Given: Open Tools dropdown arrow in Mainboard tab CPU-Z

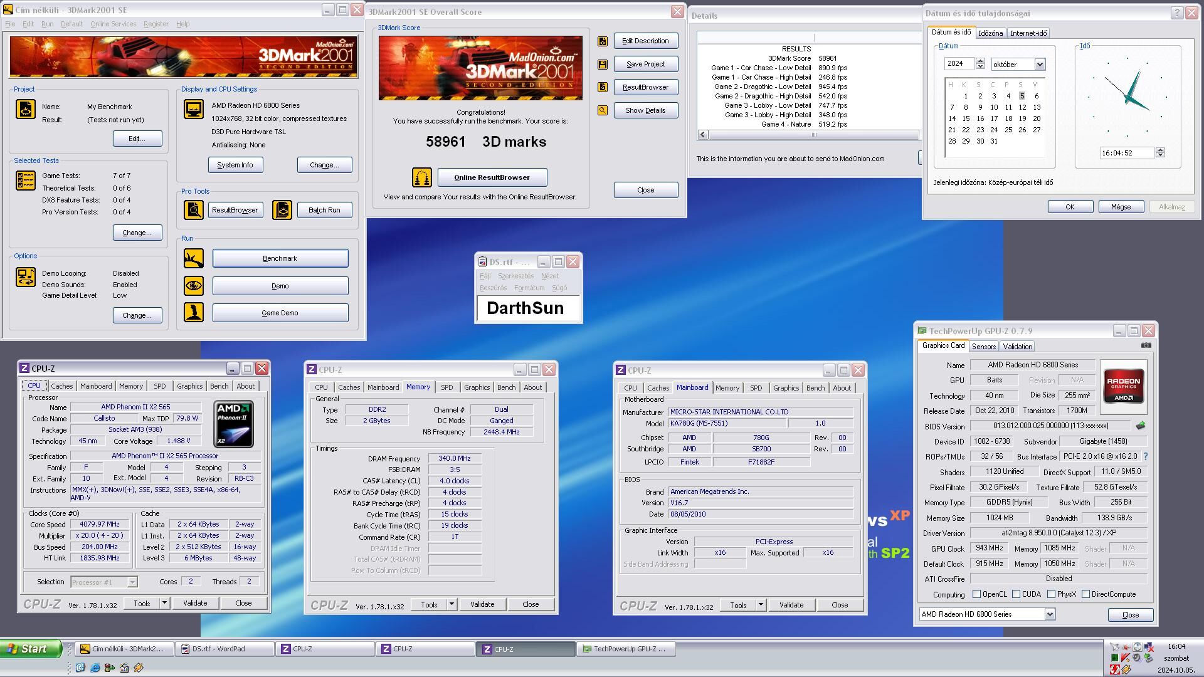Looking at the screenshot, I should 761,606.
